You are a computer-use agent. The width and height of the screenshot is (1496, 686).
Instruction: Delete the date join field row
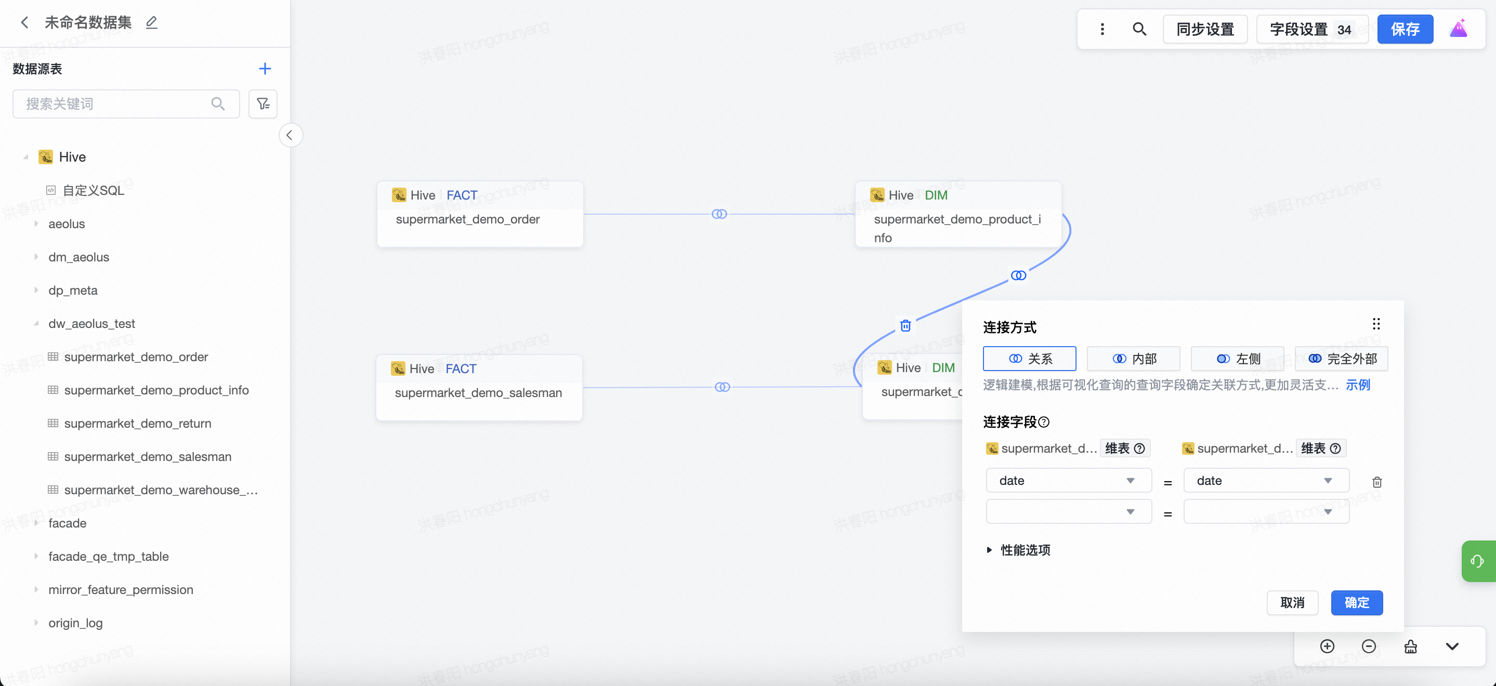tap(1376, 482)
